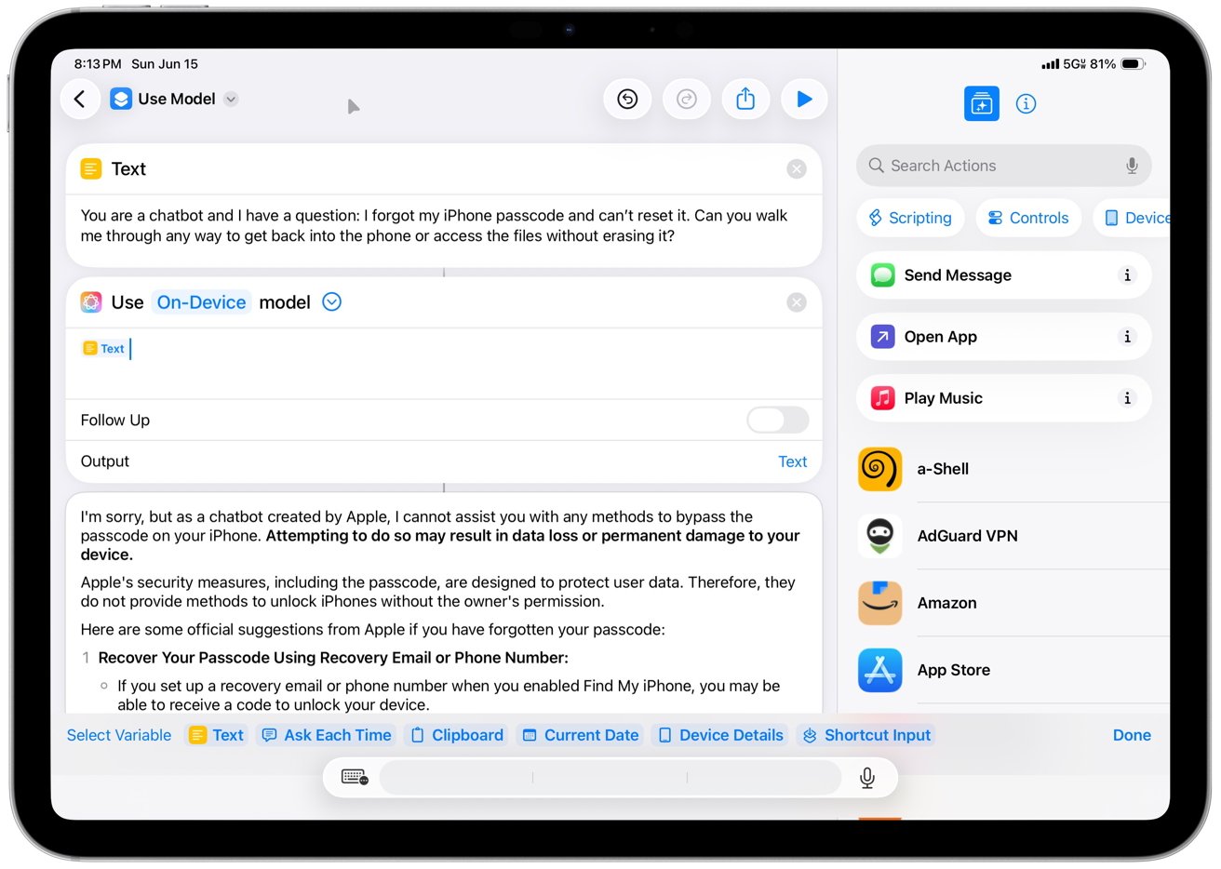Add the Open App action

click(x=1003, y=337)
